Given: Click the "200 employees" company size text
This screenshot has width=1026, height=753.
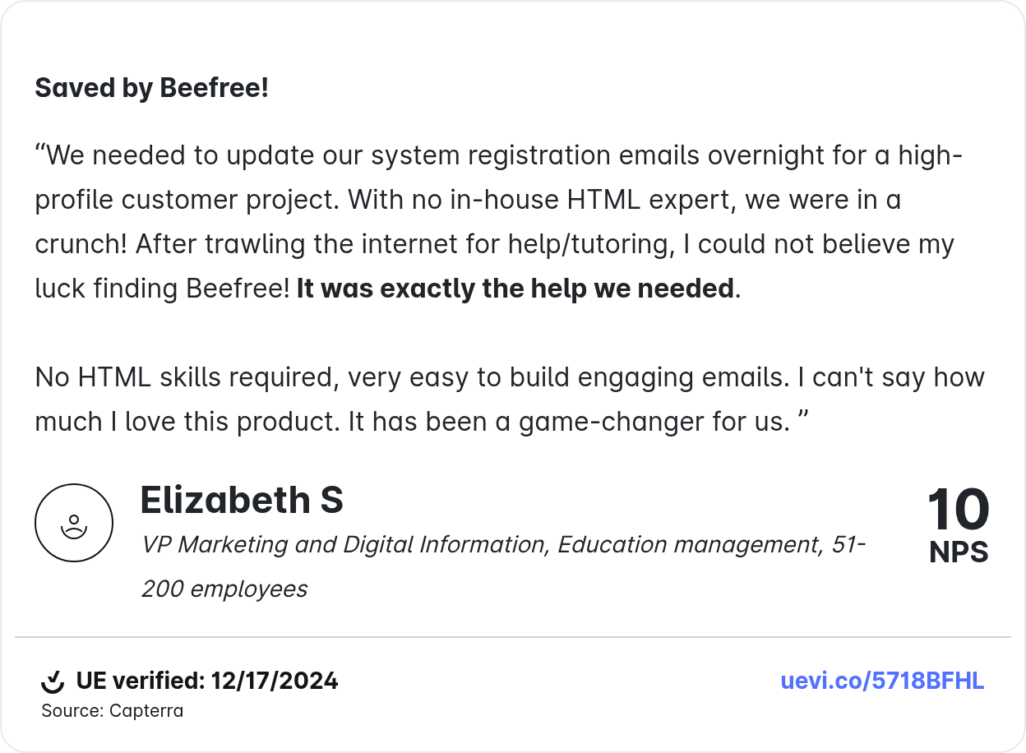Looking at the screenshot, I should pos(224,589).
